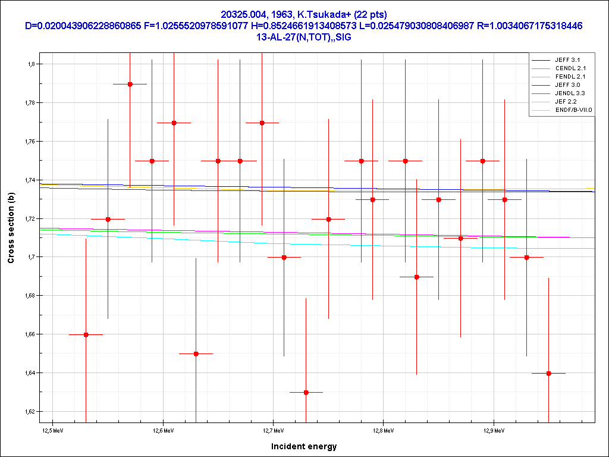Click the chart title line with K.Tsukada+
This screenshot has height=457, width=609.
(304, 14)
